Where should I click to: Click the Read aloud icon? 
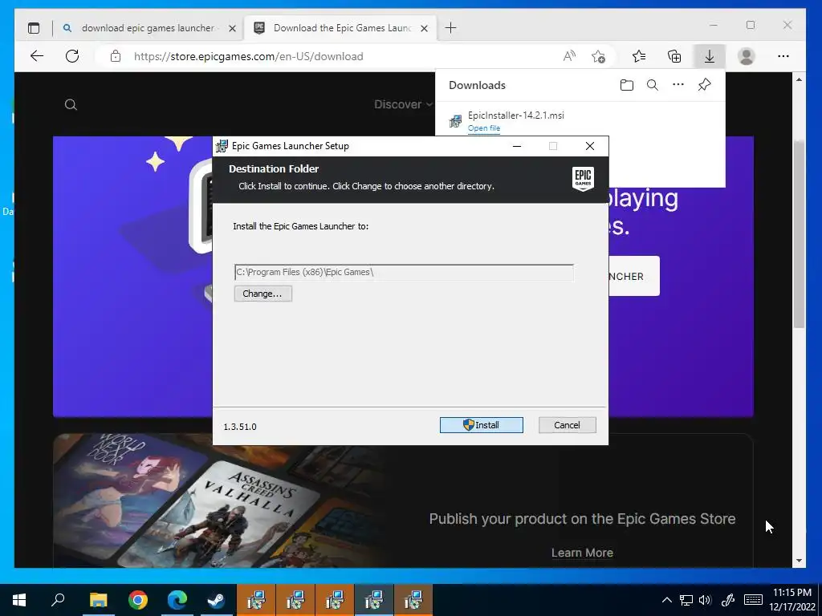point(569,56)
